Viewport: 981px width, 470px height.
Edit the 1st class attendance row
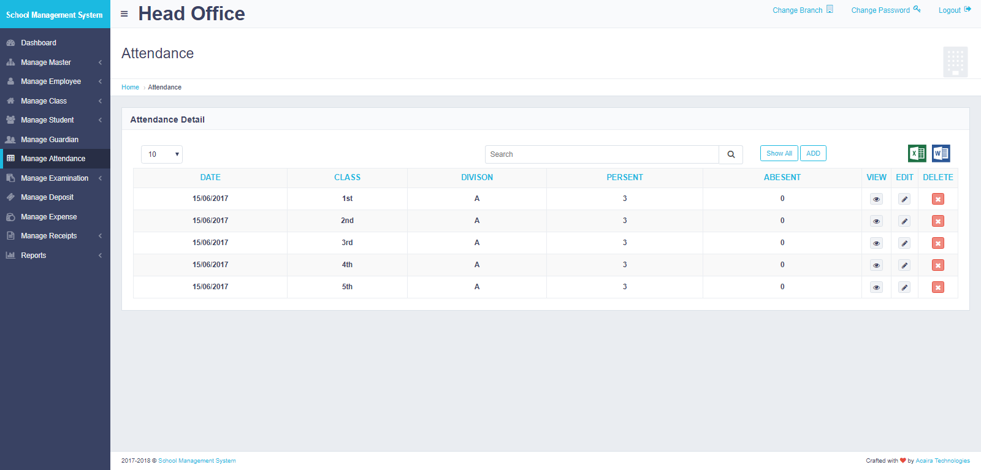[904, 199]
